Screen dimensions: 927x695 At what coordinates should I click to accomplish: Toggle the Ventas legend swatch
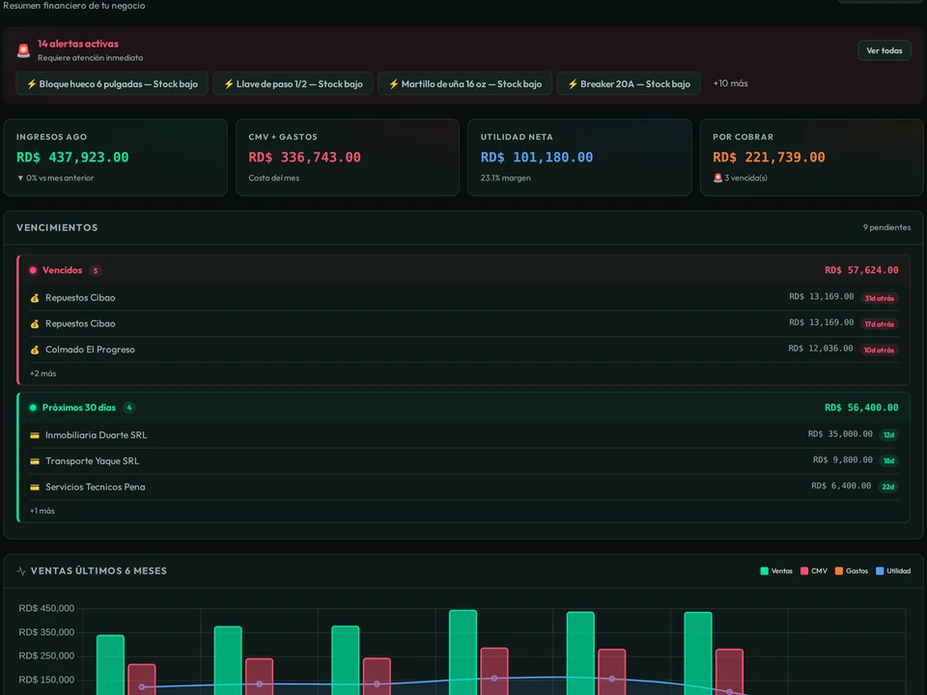pos(764,570)
